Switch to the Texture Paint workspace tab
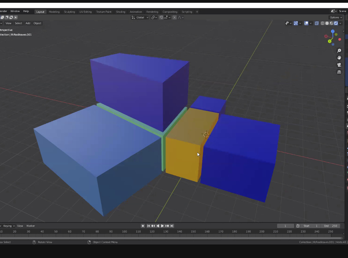 pos(104,12)
